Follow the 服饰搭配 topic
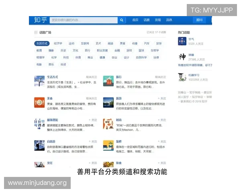The image size is (241, 193). 93,120
